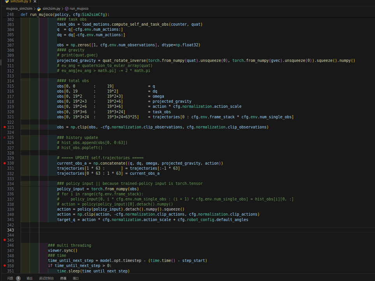Click the red breakpoint dot at line 345
375x281 pixels.
[5, 240]
